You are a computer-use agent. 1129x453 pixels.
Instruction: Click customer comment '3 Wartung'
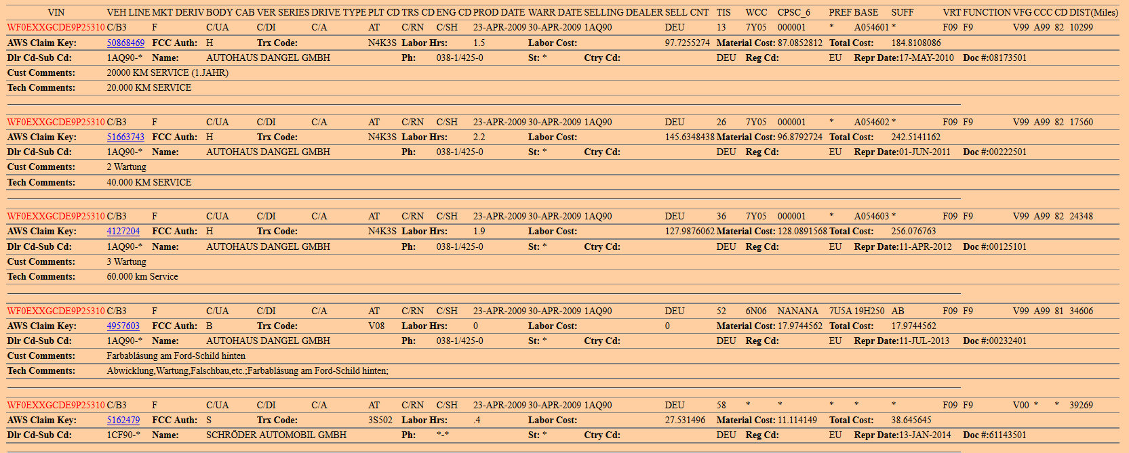126,261
